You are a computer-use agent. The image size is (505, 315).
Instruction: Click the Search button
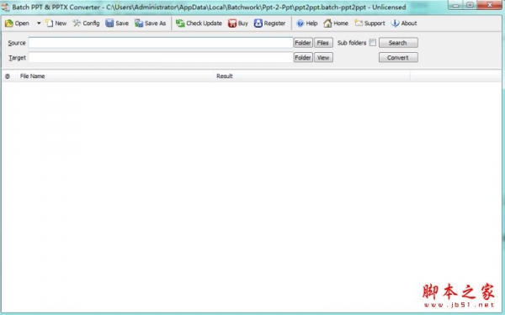(x=398, y=43)
